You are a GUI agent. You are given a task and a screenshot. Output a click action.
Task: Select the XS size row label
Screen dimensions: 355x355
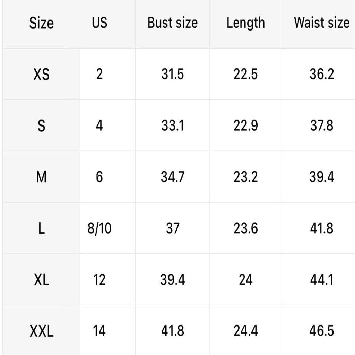[x=41, y=75]
